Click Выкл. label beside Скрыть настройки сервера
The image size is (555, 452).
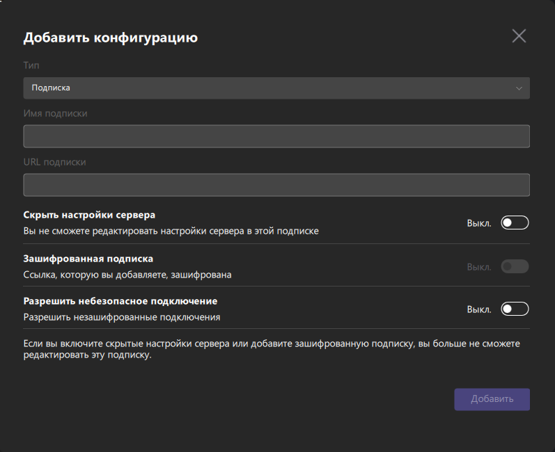479,223
